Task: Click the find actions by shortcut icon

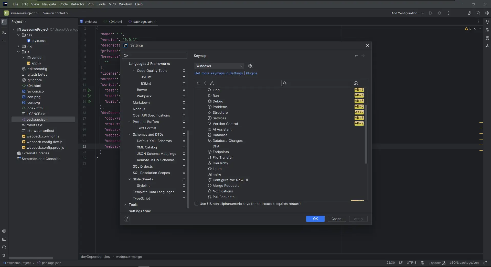Action: tap(356, 83)
